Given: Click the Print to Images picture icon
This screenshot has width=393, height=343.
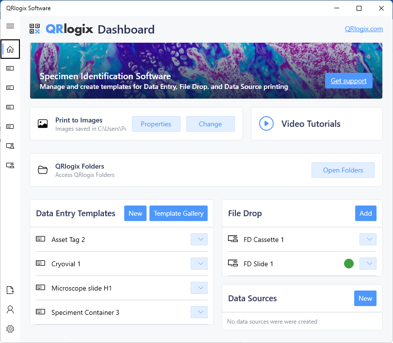Looking at the screenshot, I should point(43,124).
